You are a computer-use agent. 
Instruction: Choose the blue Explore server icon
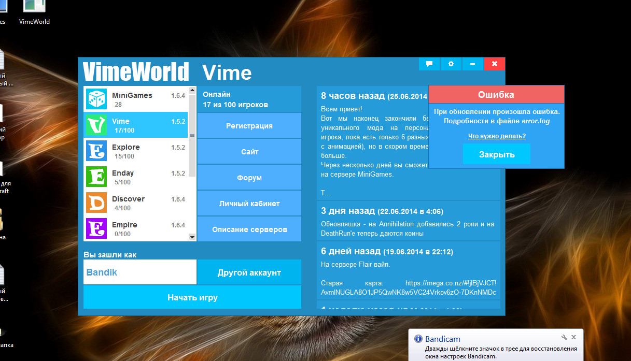coord(96,151)
